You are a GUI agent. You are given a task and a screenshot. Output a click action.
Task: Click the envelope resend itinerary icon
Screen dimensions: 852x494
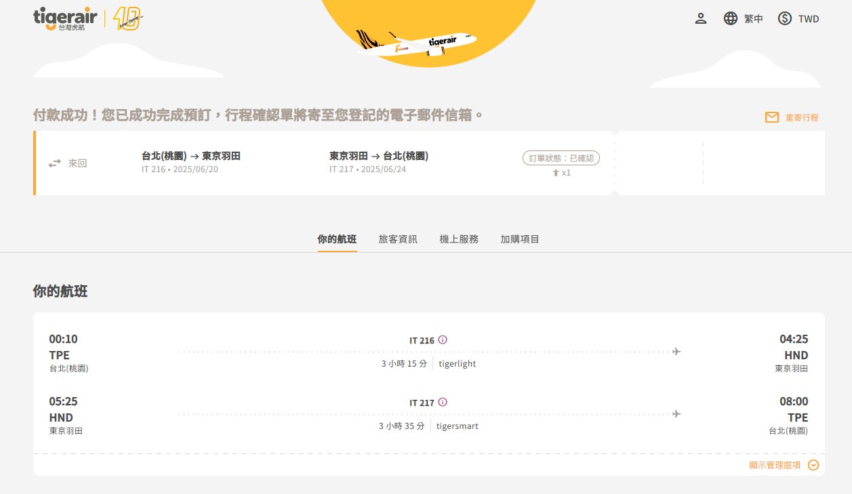pyautogui.click(x=772, y=117)
